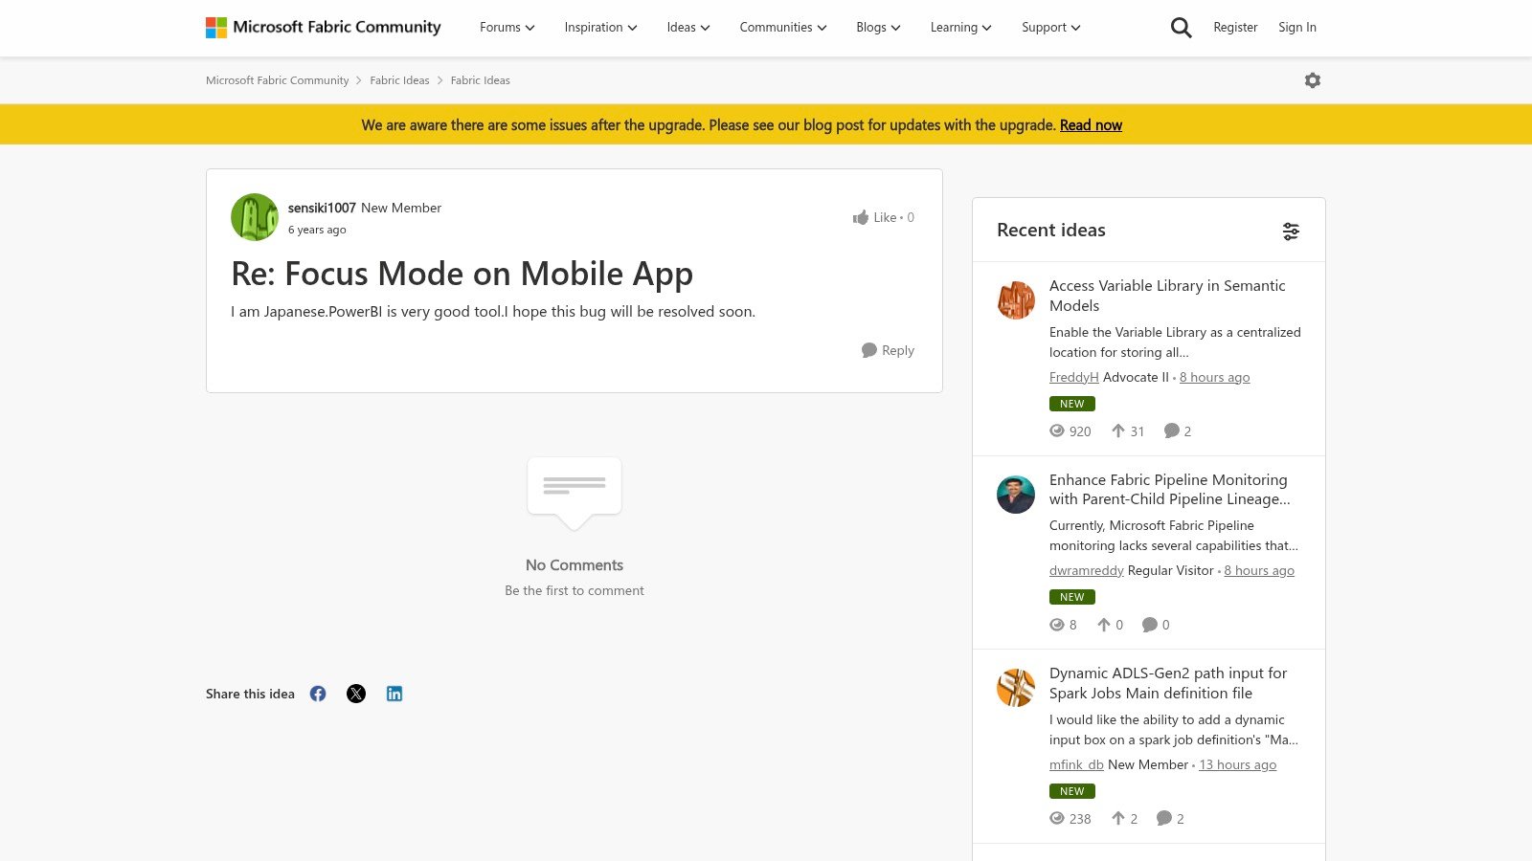Click the upvote arrow showing 31
The height and width of the screenshot is (861, 1532).
click(x=1118, y=430)
